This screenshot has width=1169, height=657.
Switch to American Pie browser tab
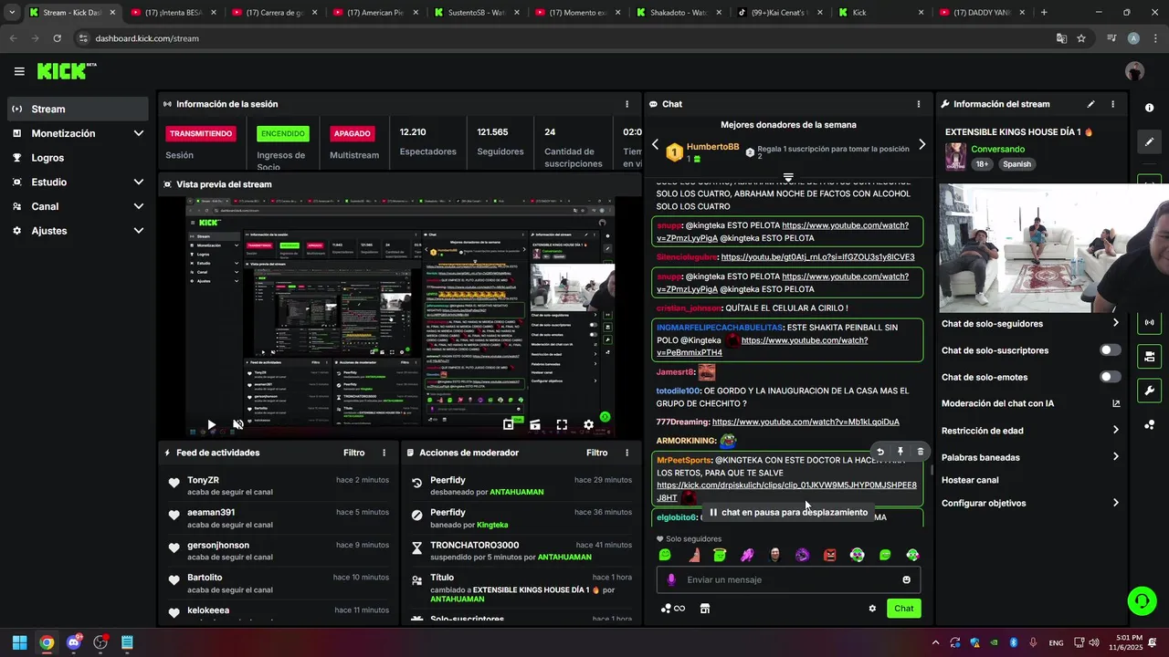(x=374, y=13)
